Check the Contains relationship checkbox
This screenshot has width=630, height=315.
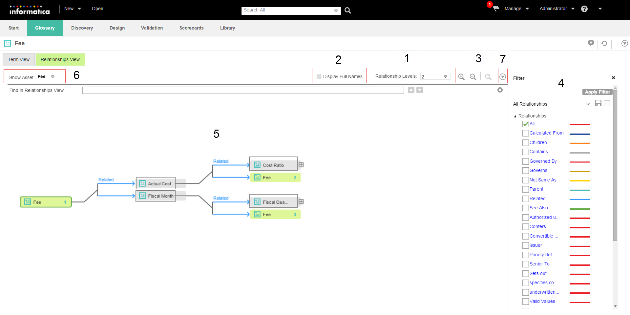click(x=526, y=152)
